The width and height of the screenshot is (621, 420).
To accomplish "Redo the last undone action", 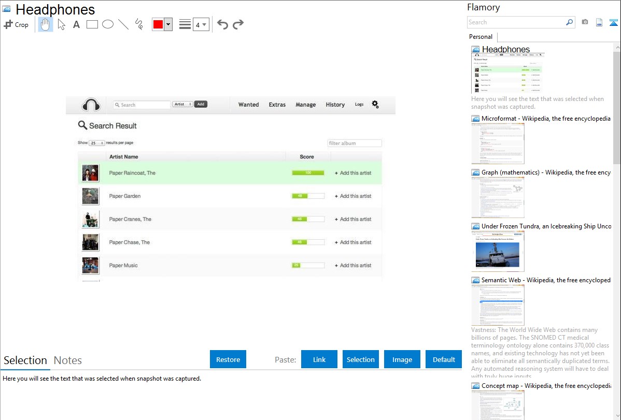I will point(238,24).
